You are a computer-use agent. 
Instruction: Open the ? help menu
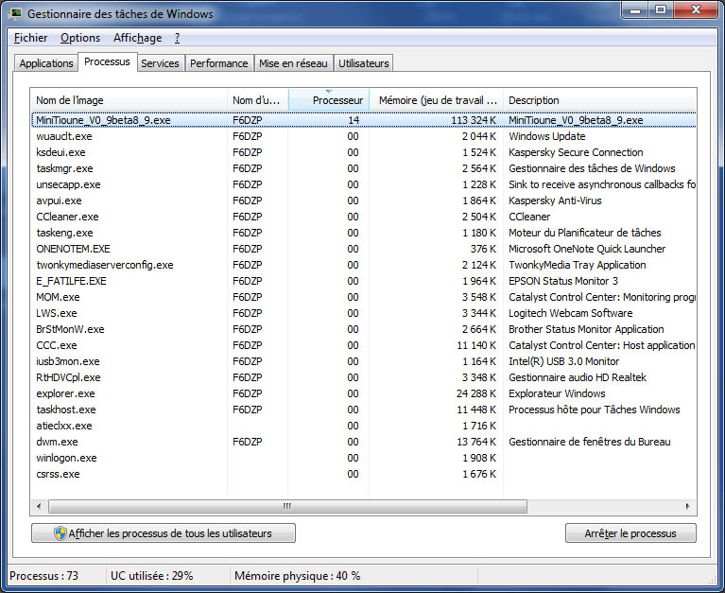pyautogui.click(x=177, y=38)
